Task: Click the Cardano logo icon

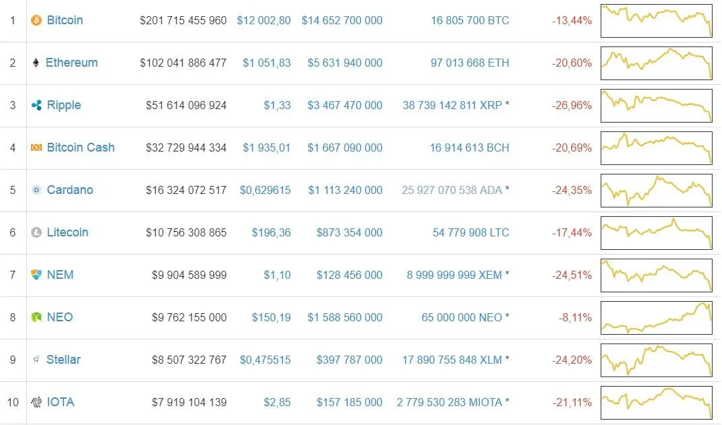Action: pos(36,190)
